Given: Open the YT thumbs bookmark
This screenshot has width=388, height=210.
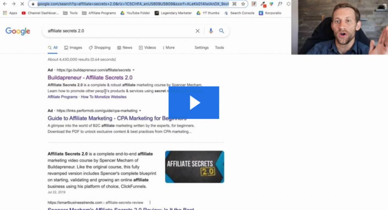Looking at the screenshot, I should click(208, 13).
